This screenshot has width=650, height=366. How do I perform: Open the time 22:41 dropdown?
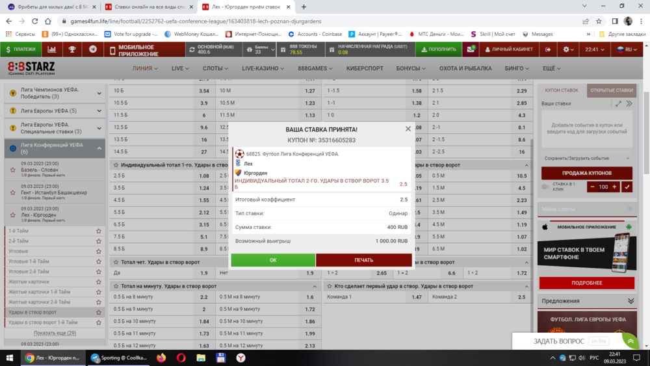pyautogui.click(x=594, y=49)
